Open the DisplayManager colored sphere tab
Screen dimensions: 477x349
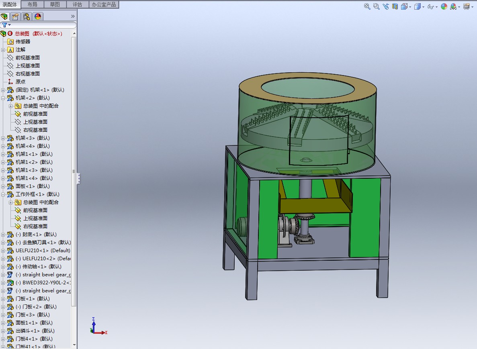[38, 16]
